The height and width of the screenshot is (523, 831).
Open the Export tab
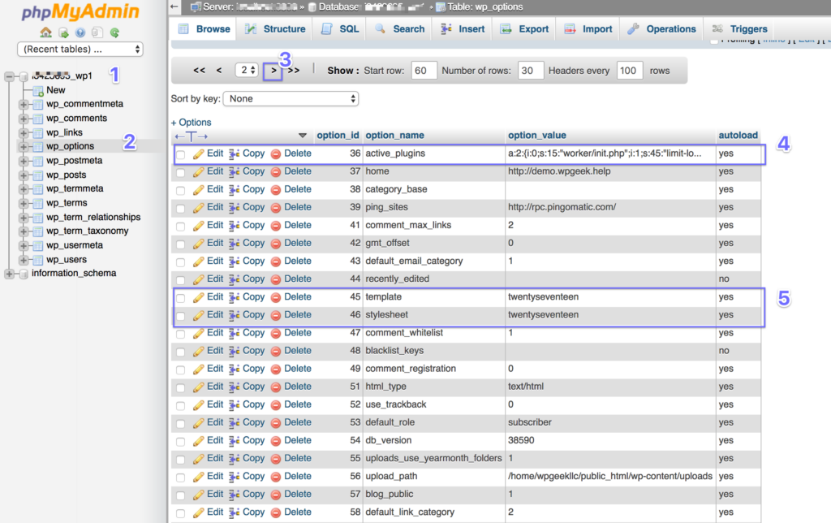tap(525, 29)
